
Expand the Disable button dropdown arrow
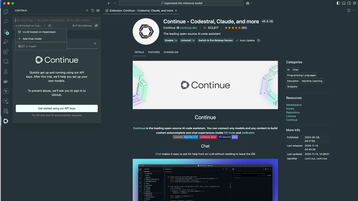click(x=176, y=40)
